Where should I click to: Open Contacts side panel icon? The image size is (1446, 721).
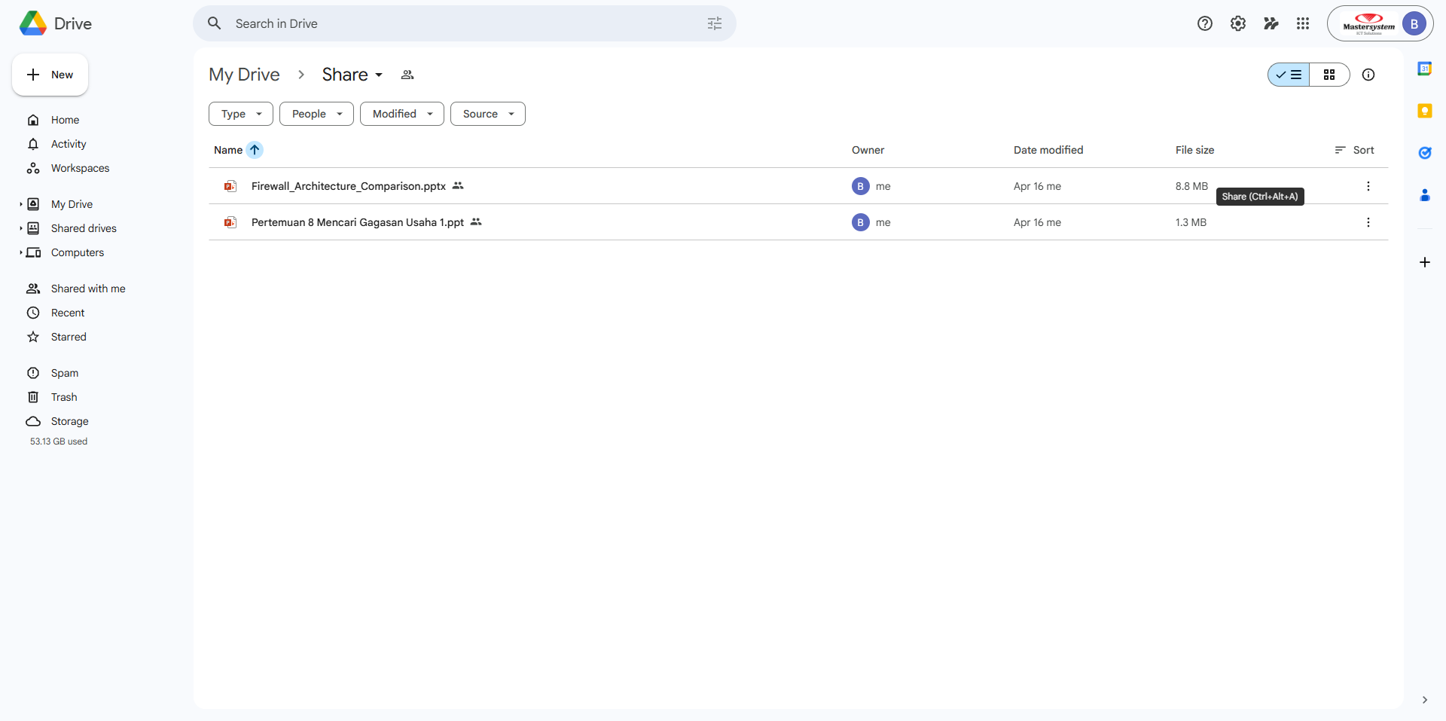(1425, 195)
